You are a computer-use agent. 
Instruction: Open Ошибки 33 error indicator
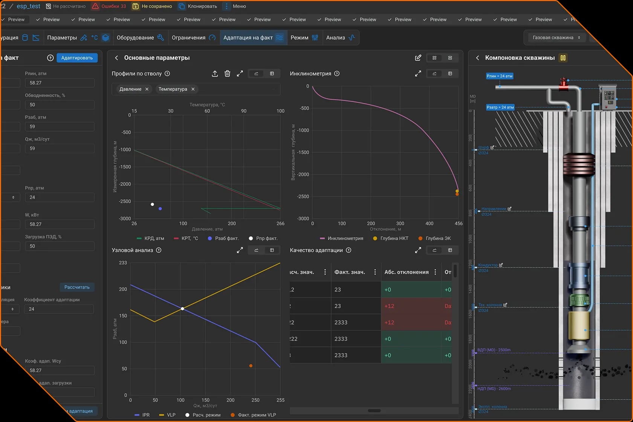(x=109, y=6)
